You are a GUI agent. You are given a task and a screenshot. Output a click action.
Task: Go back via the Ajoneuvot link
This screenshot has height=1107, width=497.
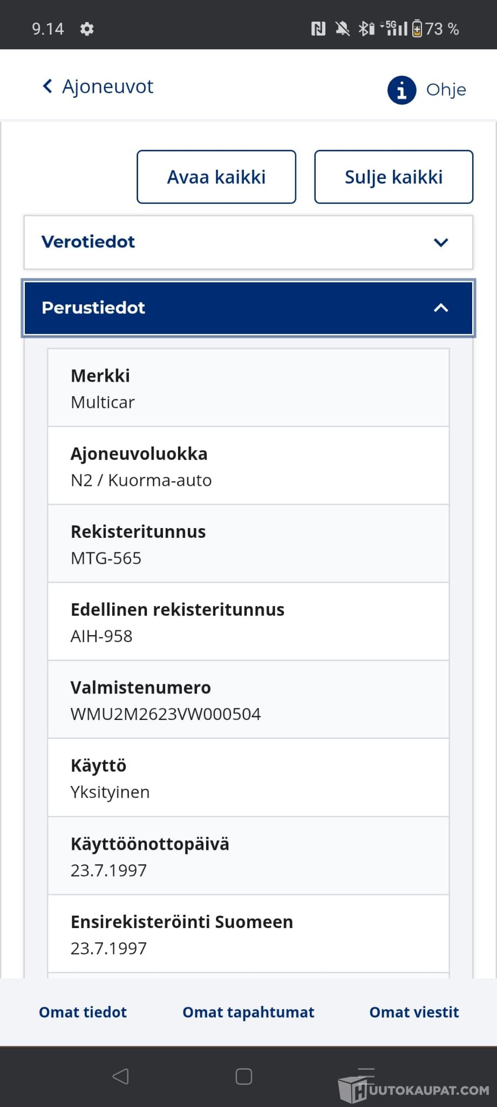tap(108, 86)
